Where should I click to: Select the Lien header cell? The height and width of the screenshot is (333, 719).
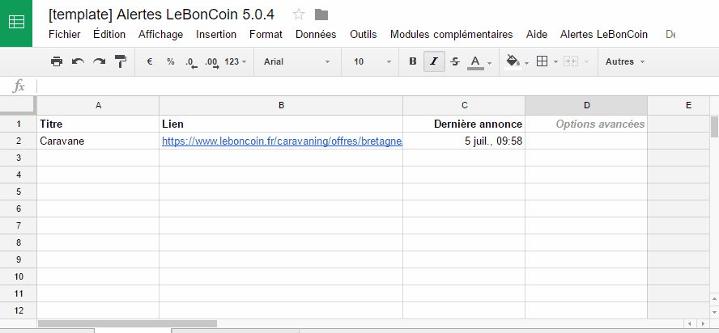point(281,124)
